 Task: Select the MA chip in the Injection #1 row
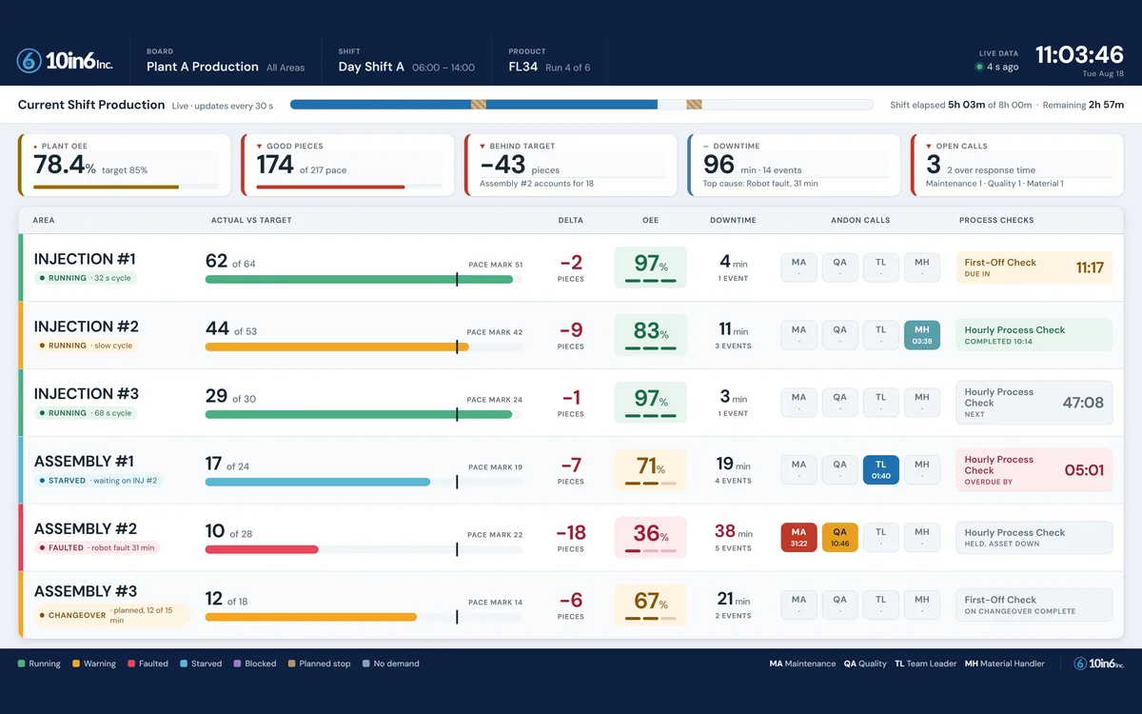(x=798, y=267)
